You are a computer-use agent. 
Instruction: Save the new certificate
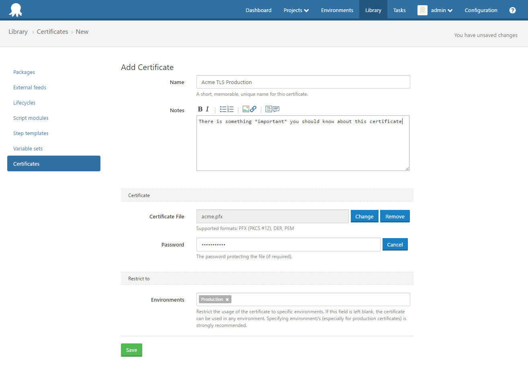tap(131, 350)
